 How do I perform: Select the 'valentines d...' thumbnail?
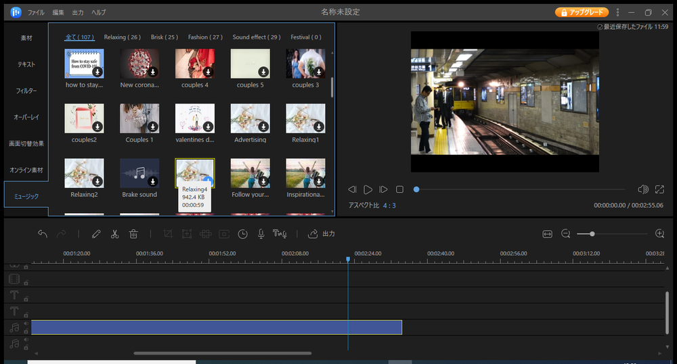[x=195, y=118]
